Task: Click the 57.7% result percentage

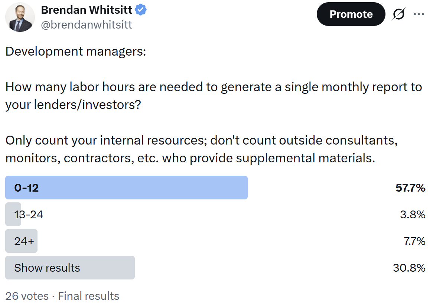Action: tap(410, 188)
